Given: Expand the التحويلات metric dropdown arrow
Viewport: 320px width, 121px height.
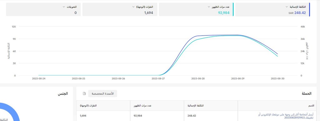Looking at the screenshot, I should (64, 7).
